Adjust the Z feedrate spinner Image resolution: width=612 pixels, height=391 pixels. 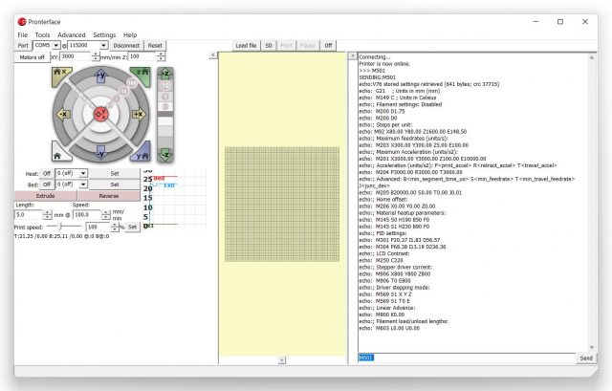point(161,56)
